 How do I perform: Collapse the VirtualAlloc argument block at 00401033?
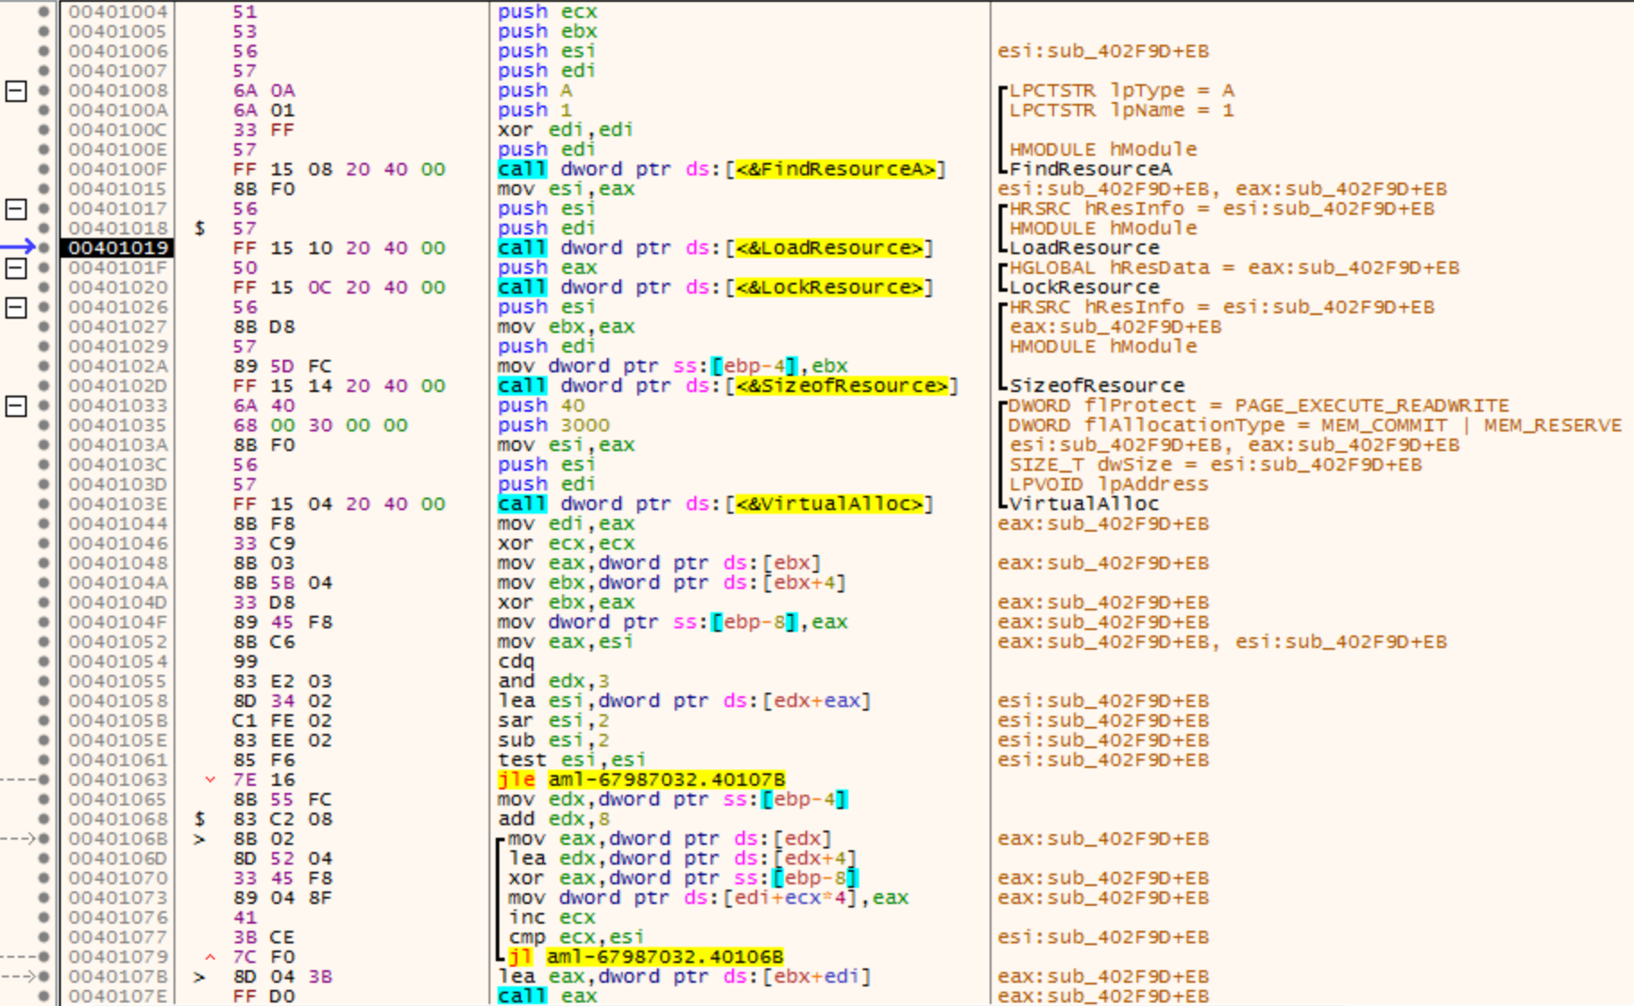pos(16,405)
